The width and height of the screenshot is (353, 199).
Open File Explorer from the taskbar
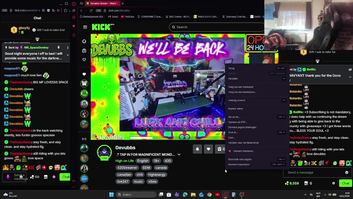coord(193,195)
